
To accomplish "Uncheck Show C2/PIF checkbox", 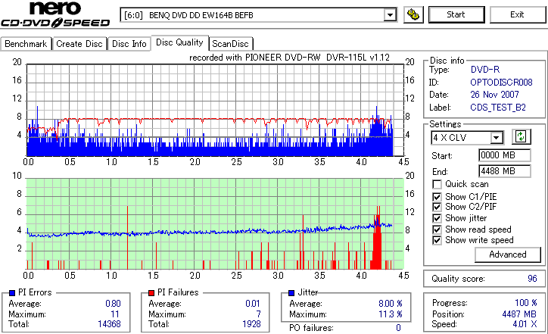I will (x=437, y=207).
